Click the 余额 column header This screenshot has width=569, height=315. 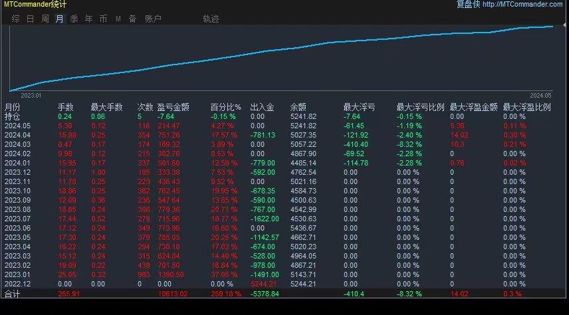[x=298, y=108]
